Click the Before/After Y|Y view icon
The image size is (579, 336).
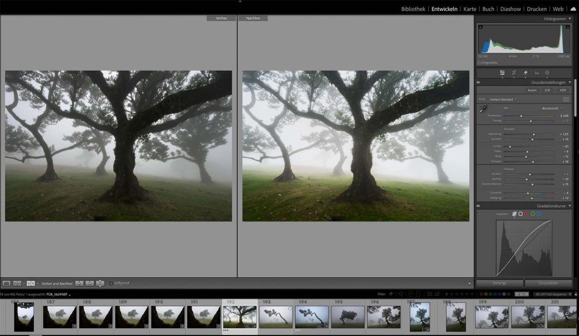30,283
